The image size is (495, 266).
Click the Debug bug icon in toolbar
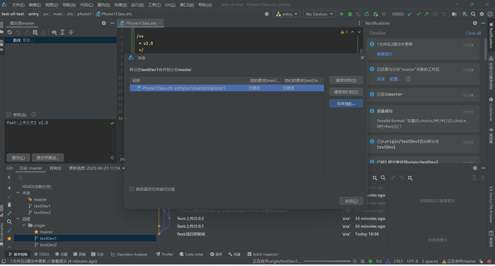click(x=350, y=14)
